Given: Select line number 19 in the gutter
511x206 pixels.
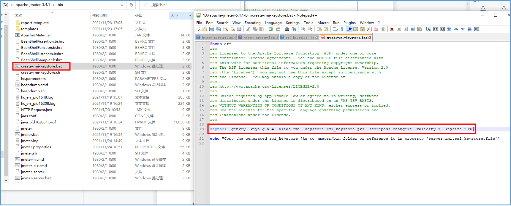Looking at the screenshot, I should (202, 129).
